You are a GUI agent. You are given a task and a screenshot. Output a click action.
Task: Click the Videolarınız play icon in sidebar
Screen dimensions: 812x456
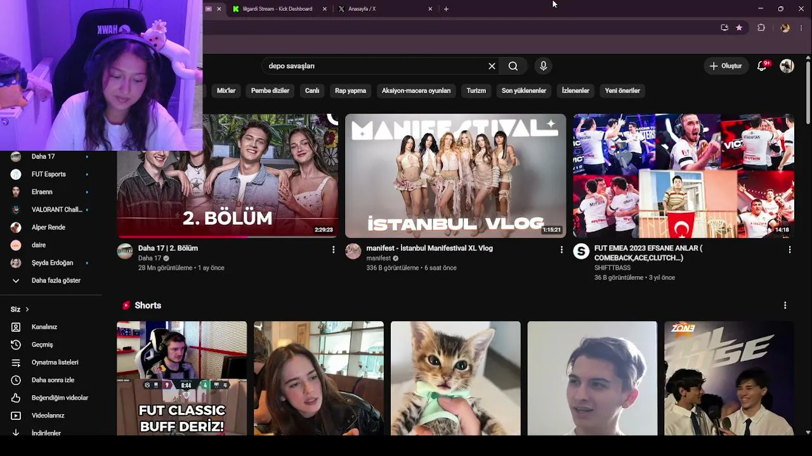16,415
